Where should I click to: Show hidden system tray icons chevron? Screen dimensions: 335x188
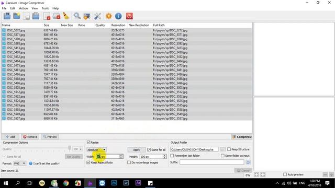pos(277,183)
